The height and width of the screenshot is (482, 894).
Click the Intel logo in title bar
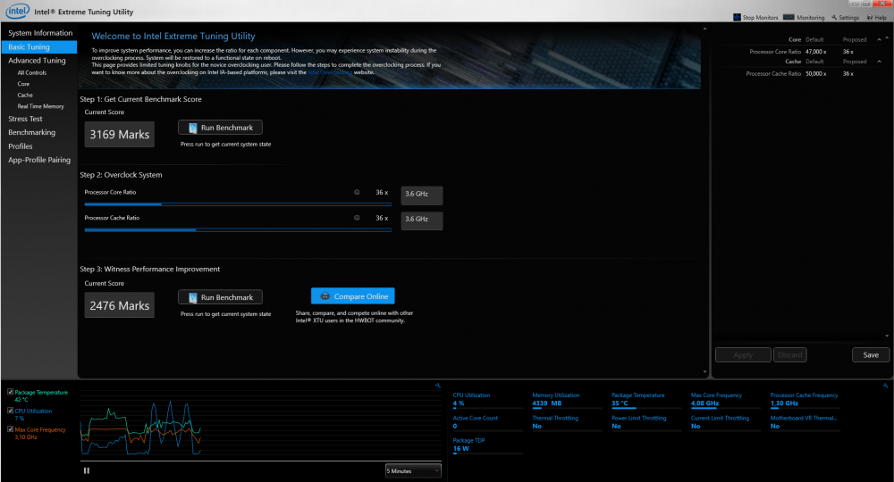(x=17, y=11)
